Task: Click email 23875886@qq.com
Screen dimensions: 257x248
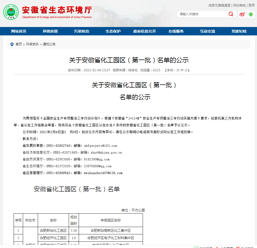Action: (98, 166)
